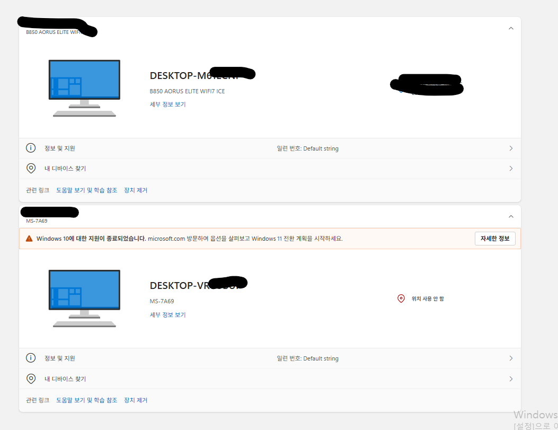558x430 pixels.
Task: Click the info icon in the B850 AORUS card
Action: tap(31, 148)
